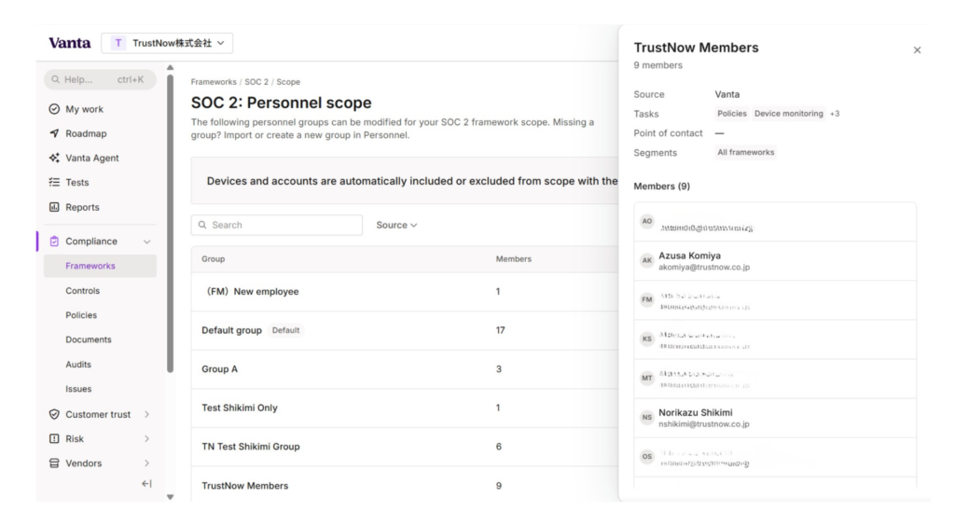Open My work from the sidebar

tap(84, 109)
